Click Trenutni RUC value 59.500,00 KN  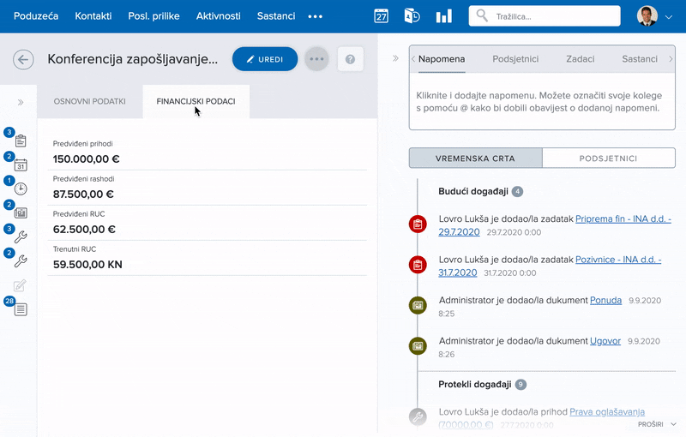pyautogui.click(x=87, y=265)
